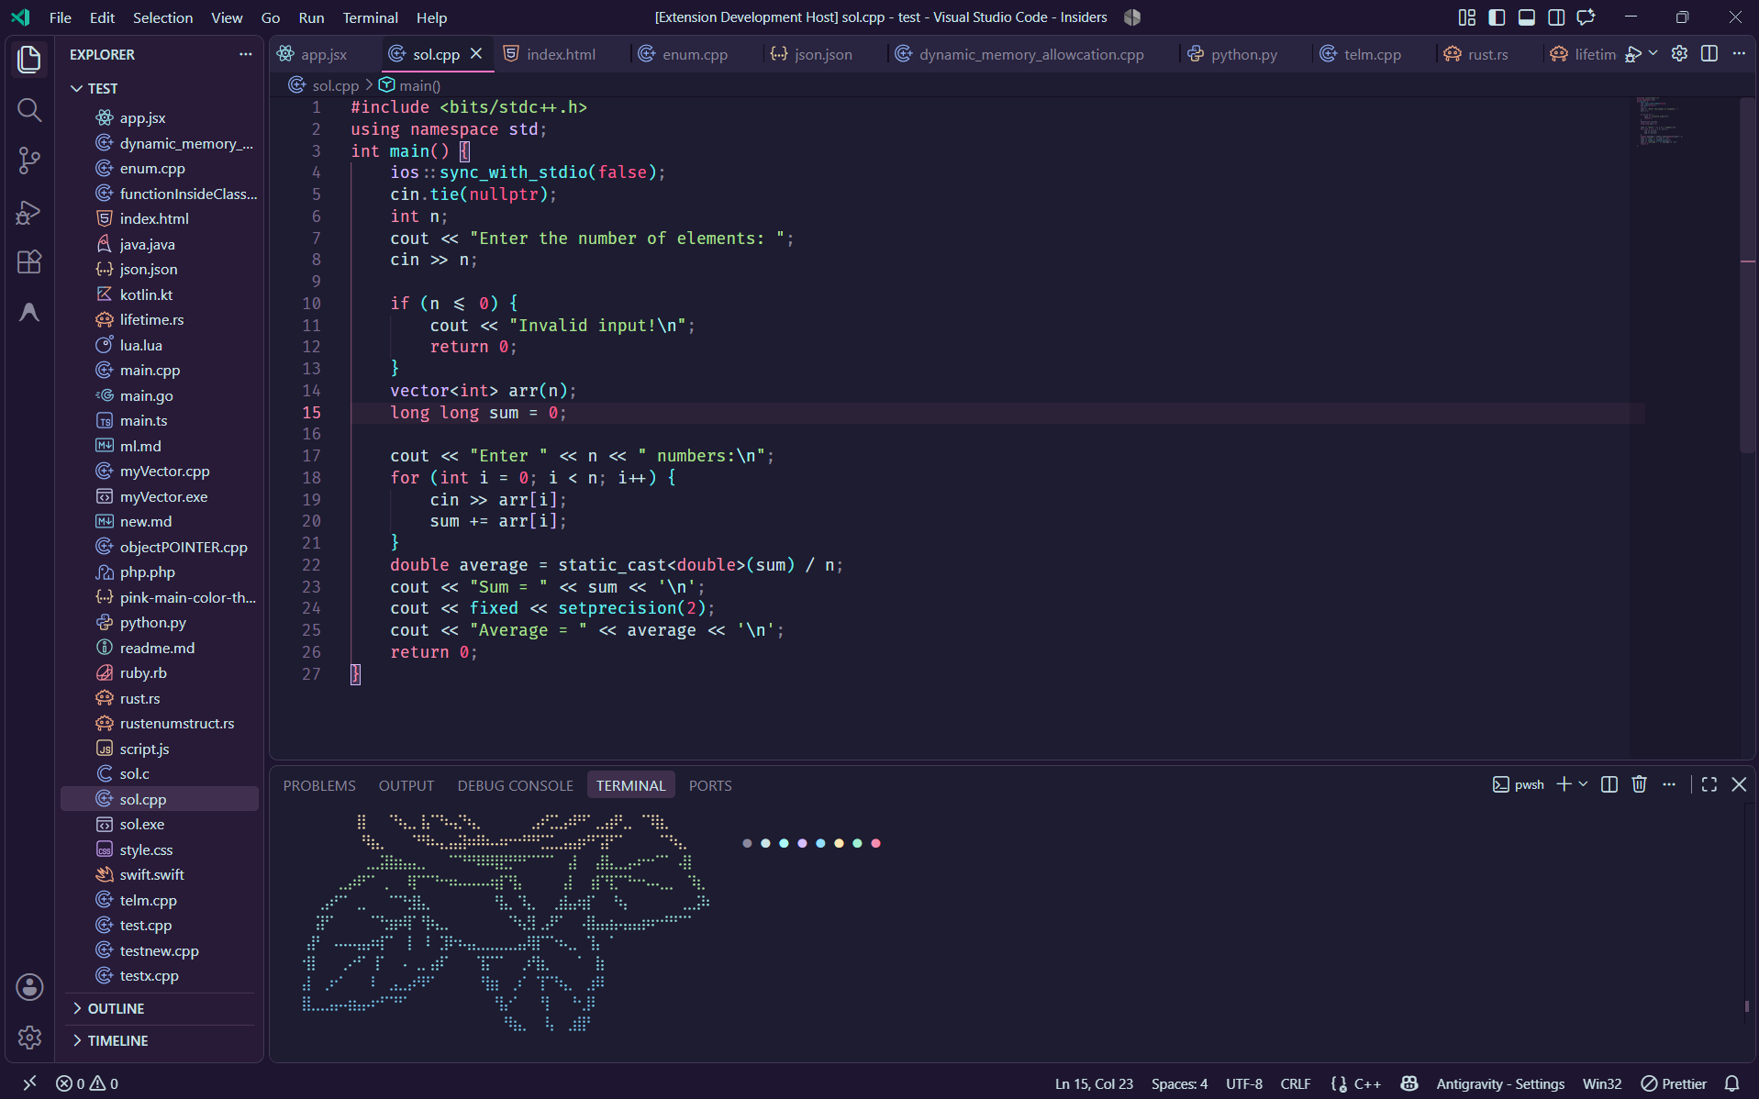Split the editor to the right
This screenshot has width=1759, height=1099.
coord(1709,53)
